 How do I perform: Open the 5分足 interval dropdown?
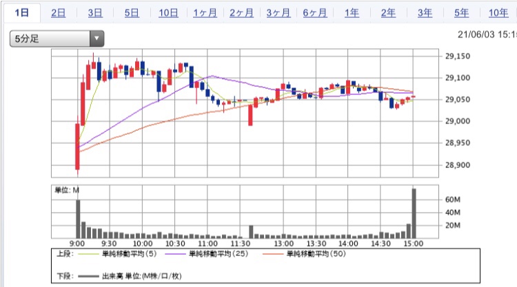(57, 39)
